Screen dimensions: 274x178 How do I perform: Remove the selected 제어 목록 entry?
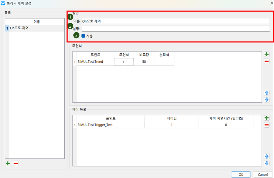click(267, 125)
